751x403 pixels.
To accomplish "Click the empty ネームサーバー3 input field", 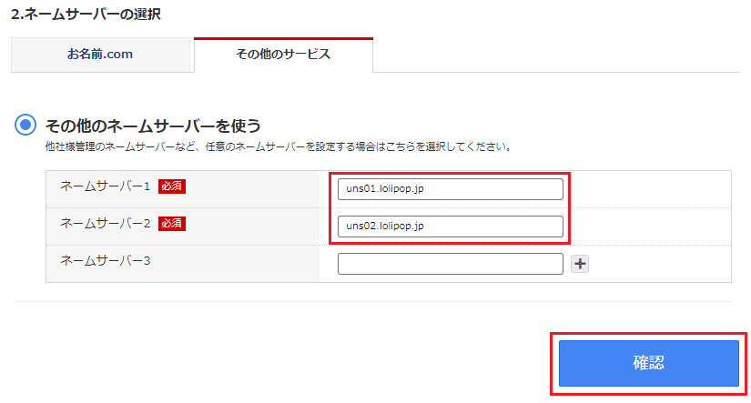I will click(x=450, y=264).
